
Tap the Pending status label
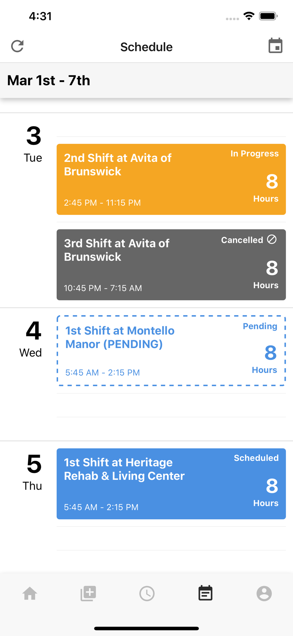click(x=260, y=326)
